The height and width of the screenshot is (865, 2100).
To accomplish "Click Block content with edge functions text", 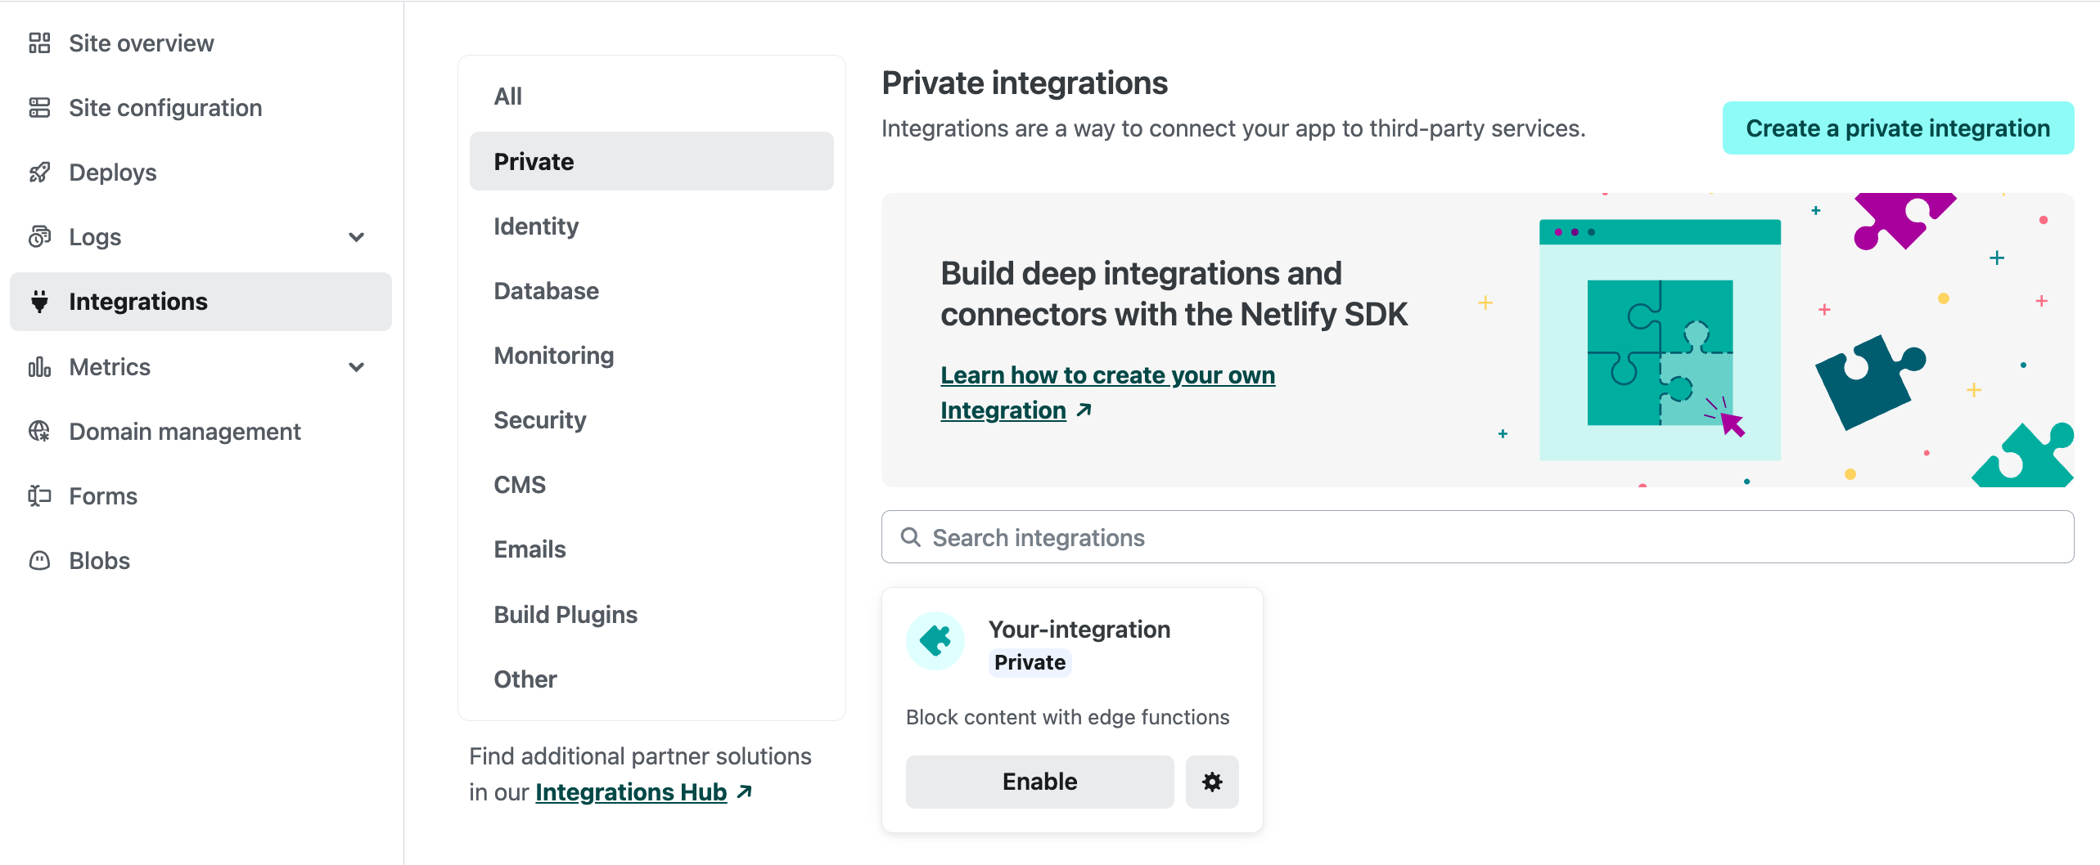I will 1067,717.
